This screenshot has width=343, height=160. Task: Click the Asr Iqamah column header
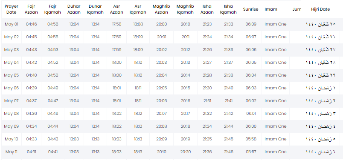point(138,9)
